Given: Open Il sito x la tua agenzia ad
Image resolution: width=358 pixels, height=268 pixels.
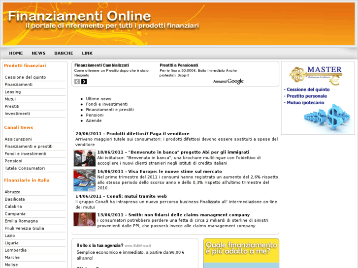Looking at the screenshot, I should click(x=100, y=245).
